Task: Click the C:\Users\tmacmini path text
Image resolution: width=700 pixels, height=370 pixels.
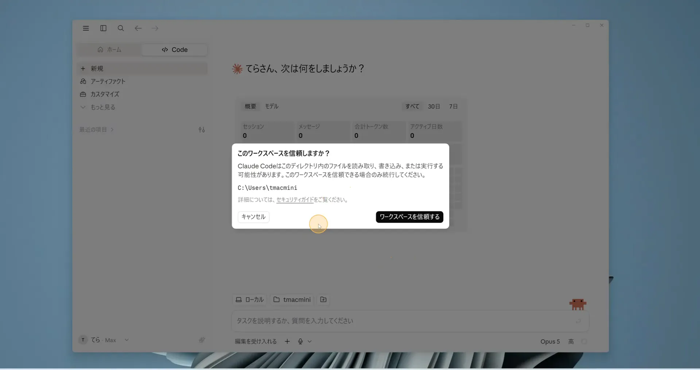Action: click(x=267, y=188)
